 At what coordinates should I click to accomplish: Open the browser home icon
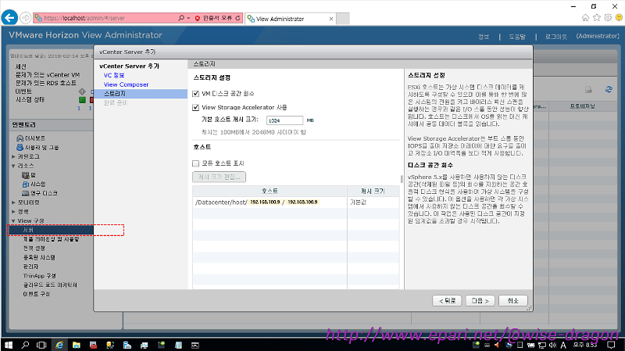point(585,17)
